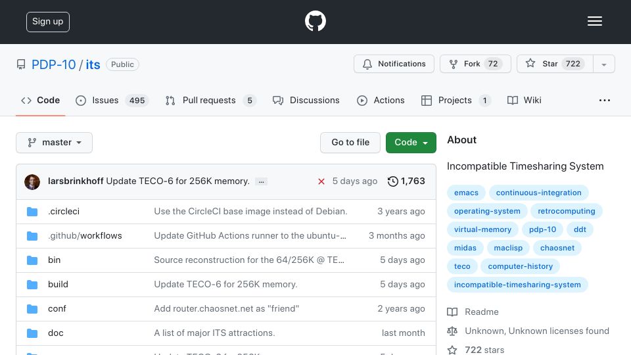This screenshot has width=631, height=355.
Task: Click the virtual-memory topic tag
Action: tap(482, 230)
